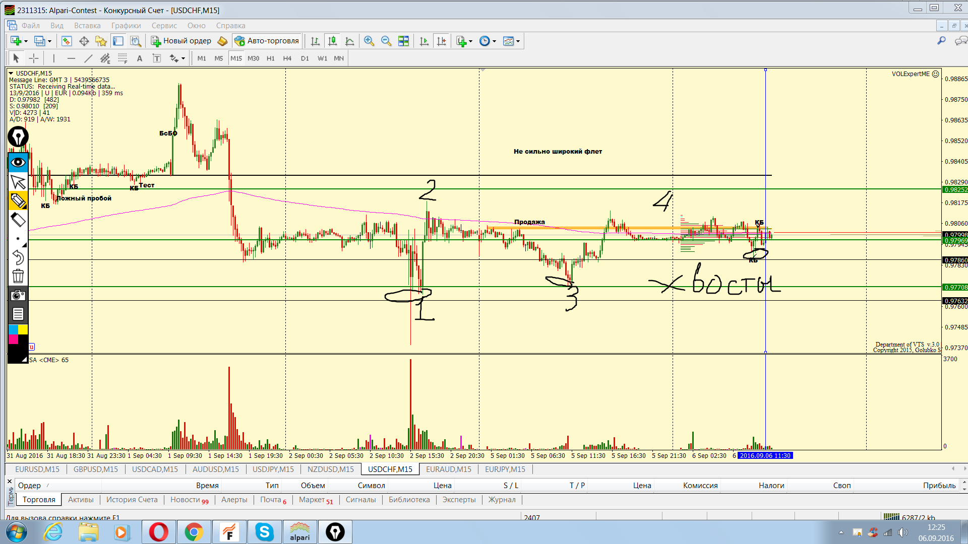Switch to the EURAUD,M15 chart tab

pos(448,469)
